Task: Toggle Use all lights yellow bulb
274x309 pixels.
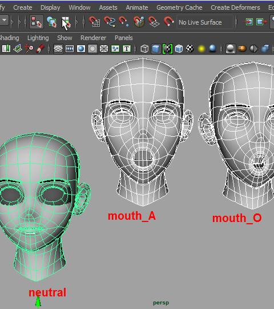Action: coord(202,49)
